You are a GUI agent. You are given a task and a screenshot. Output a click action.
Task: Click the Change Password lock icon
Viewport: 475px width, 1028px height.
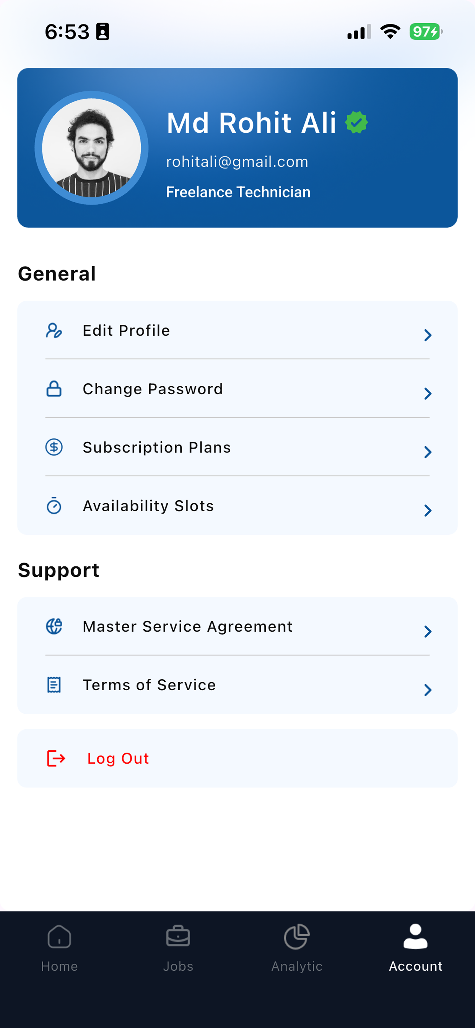54,389
